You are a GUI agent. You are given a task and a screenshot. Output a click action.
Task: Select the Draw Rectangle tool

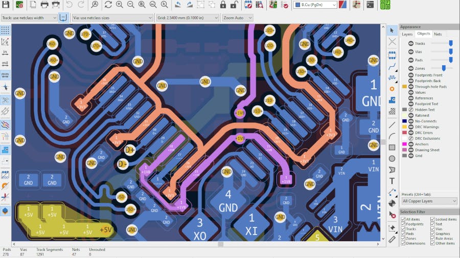pyautogui.click(x=392, y=147)
